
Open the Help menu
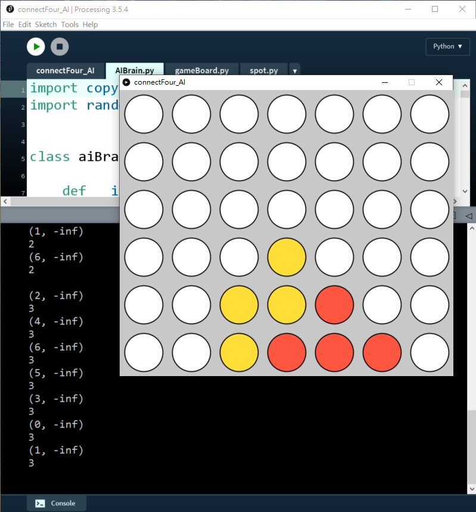point(90,24)
